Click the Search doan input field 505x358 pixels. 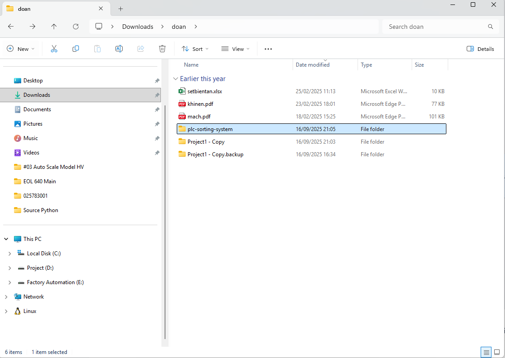pyautogui.click(x=435, y=27)
